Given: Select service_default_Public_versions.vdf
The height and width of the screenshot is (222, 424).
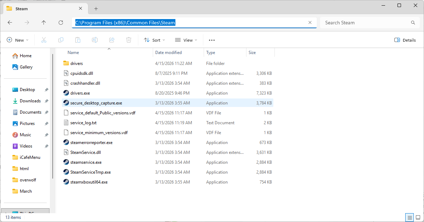Looking at the screenshot, I should coord(103,113).
